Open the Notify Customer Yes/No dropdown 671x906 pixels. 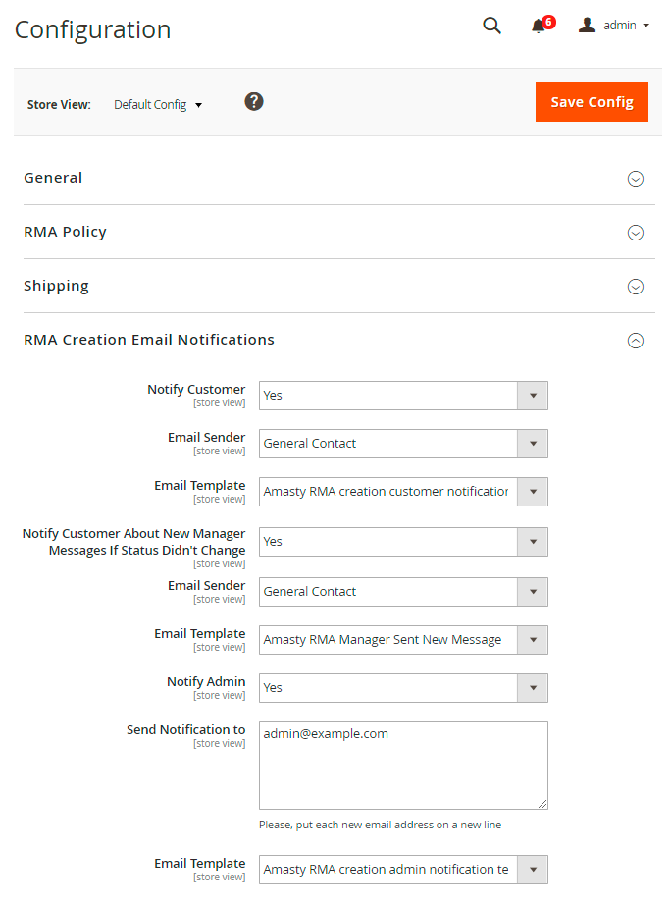(x=403, y=396)
